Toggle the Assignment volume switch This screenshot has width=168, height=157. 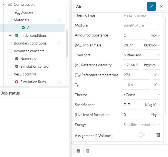click(142, 135)
